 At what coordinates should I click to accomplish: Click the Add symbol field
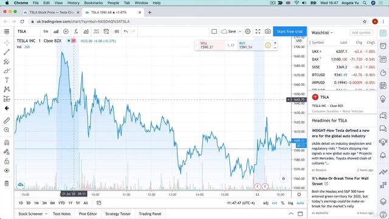[x=361, y=33]
